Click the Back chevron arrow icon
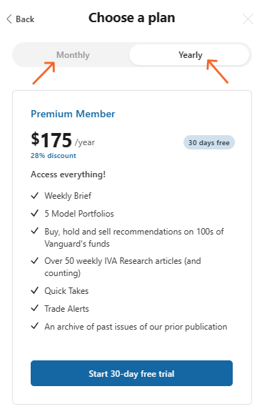Viewport: 262px width, 414px height. (x=9, y=19)
